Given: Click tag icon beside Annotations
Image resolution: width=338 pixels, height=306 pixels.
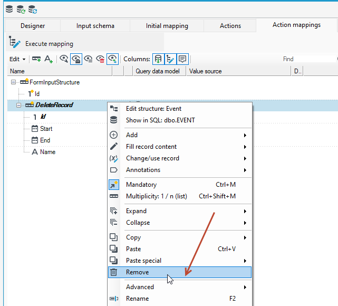Looking at the screenshot, I should (114, 170).
